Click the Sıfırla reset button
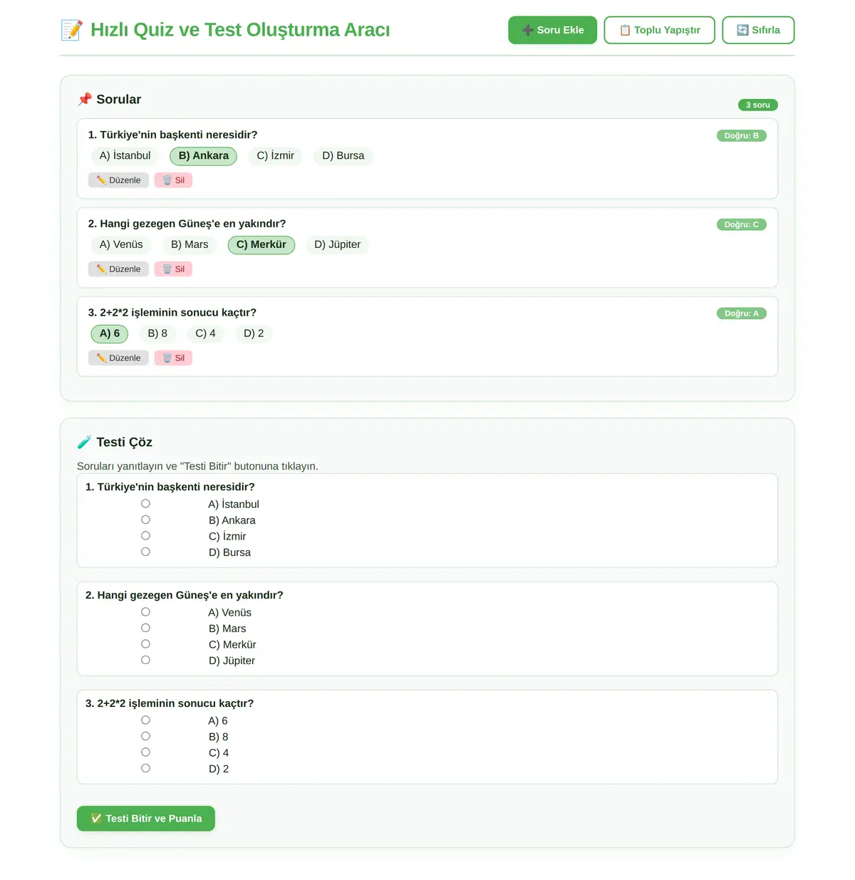Viewport: 855px width, 880px height. (x=758, y=30)
